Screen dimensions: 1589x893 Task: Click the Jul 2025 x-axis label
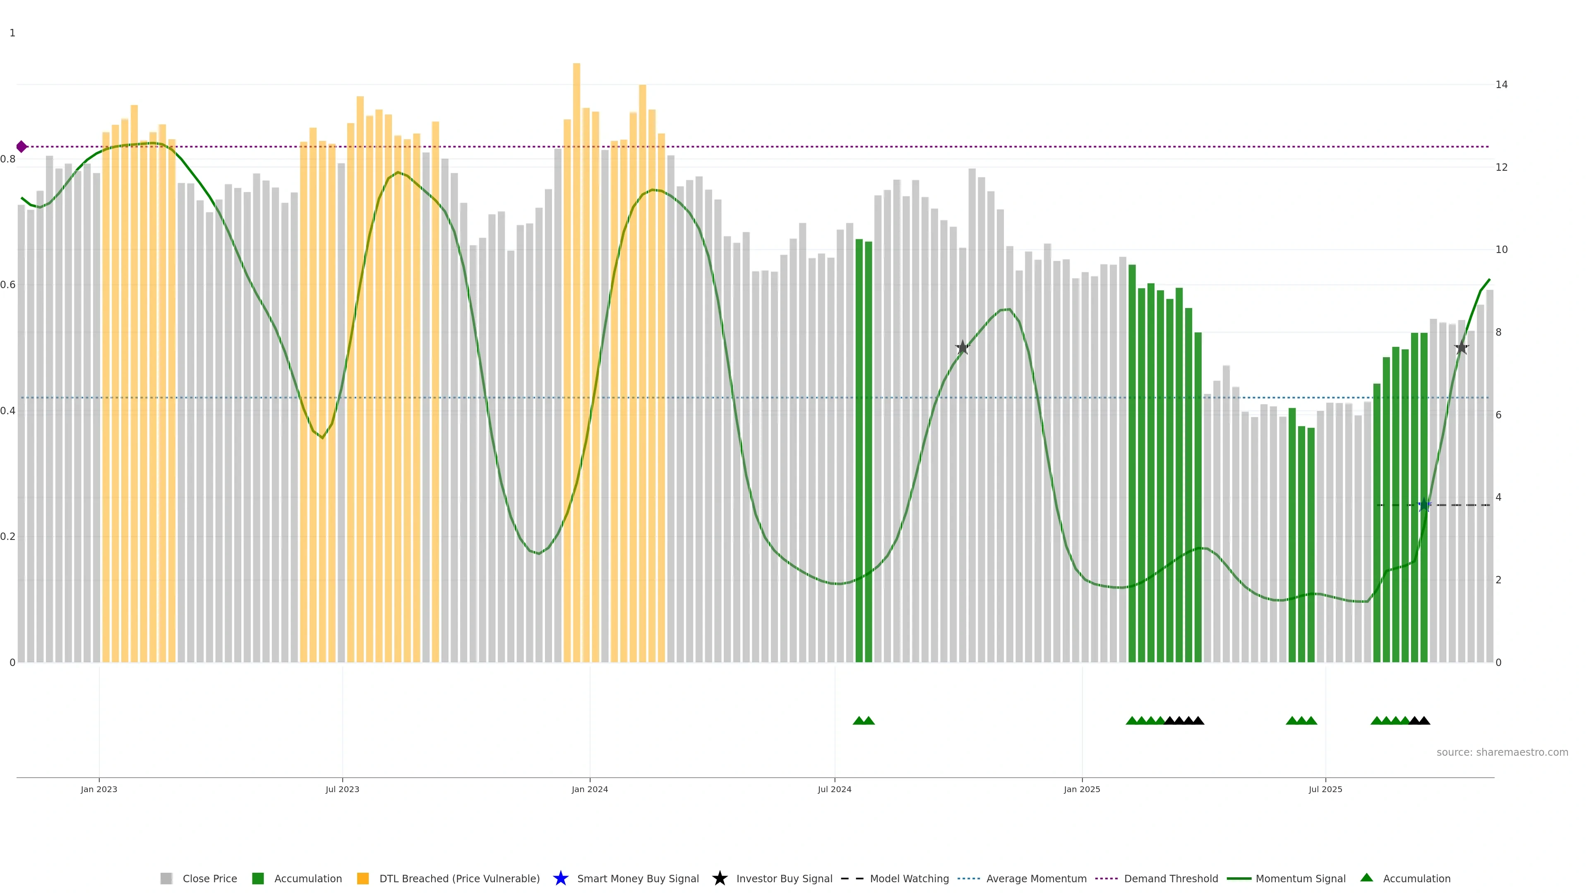point(1325,790)
